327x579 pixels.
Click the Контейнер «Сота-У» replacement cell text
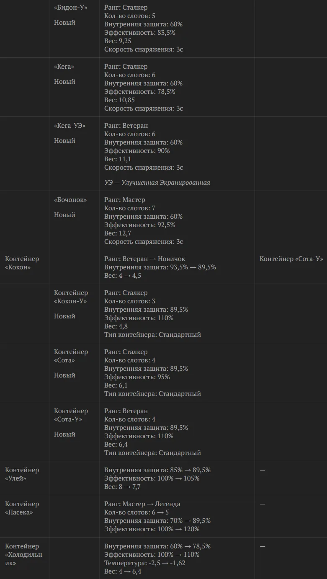point(291,259)
